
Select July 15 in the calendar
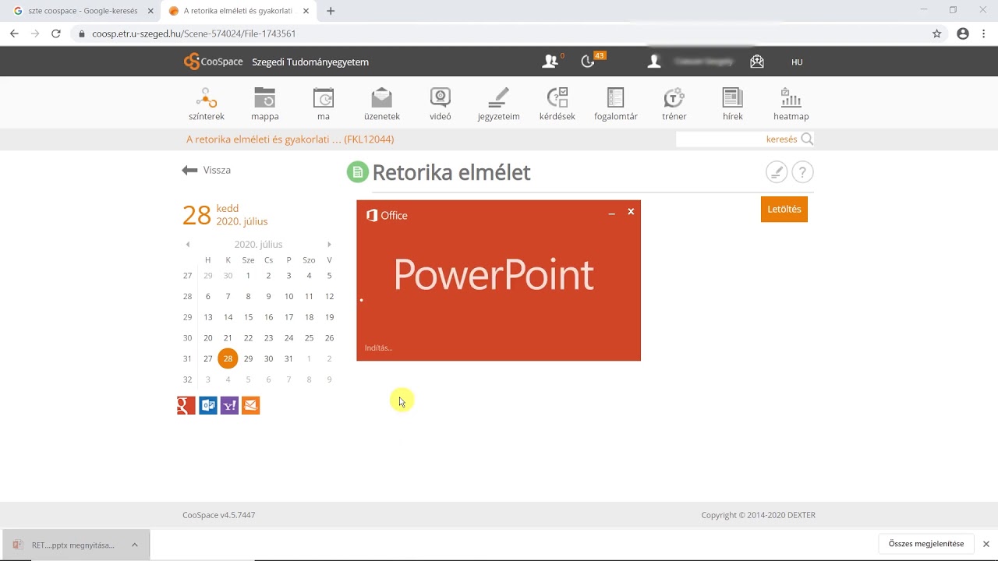tap(248, 317)
